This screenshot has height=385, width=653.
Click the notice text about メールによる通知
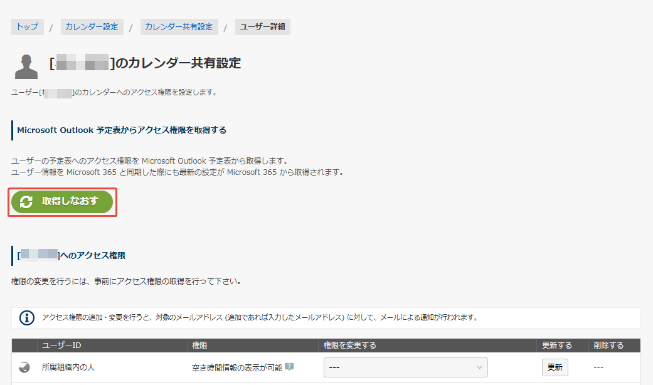pos(260,317)
